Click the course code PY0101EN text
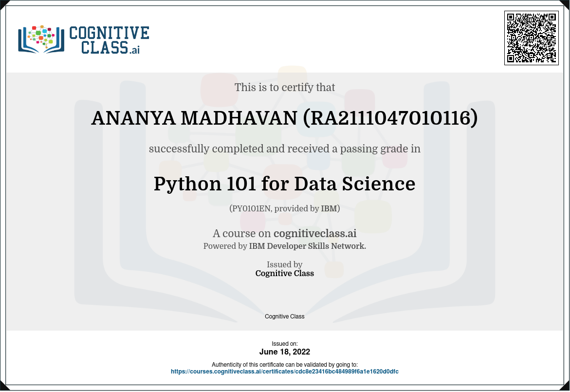The image size is (570, 392). point(249,209)
